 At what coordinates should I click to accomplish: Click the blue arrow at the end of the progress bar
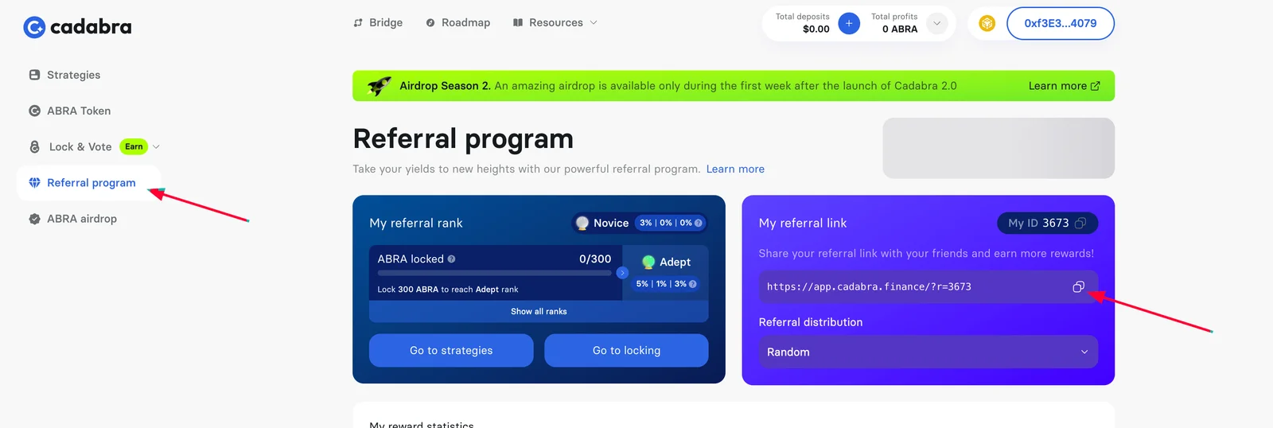pyautogui.click(x=622, y=273)
